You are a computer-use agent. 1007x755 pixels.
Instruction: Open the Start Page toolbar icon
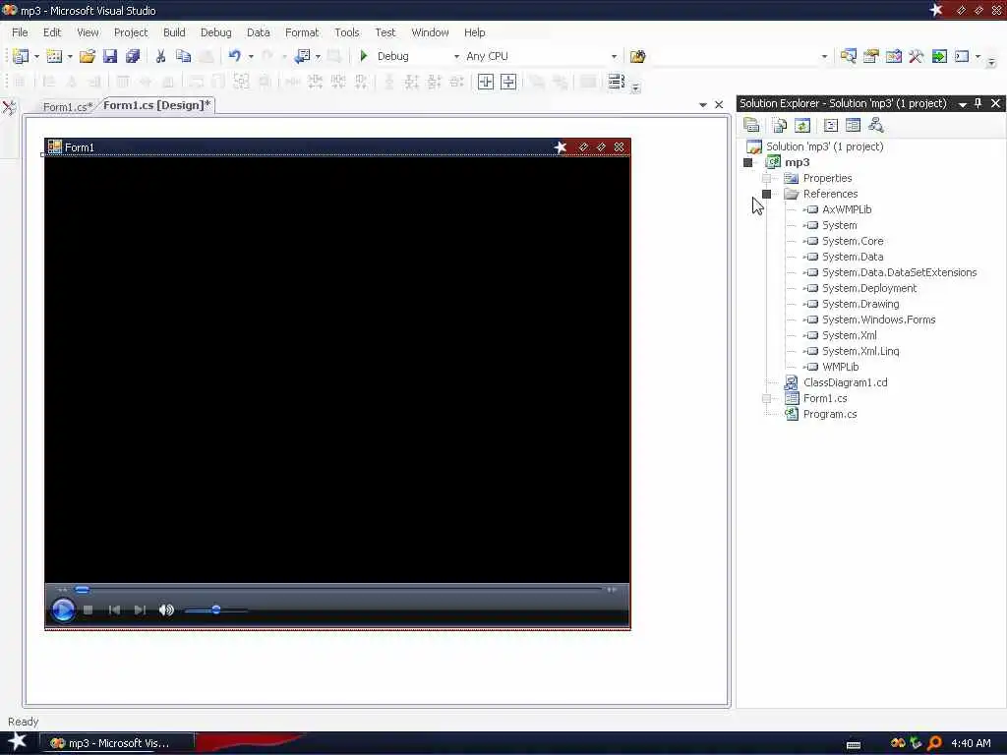(939, 56)
